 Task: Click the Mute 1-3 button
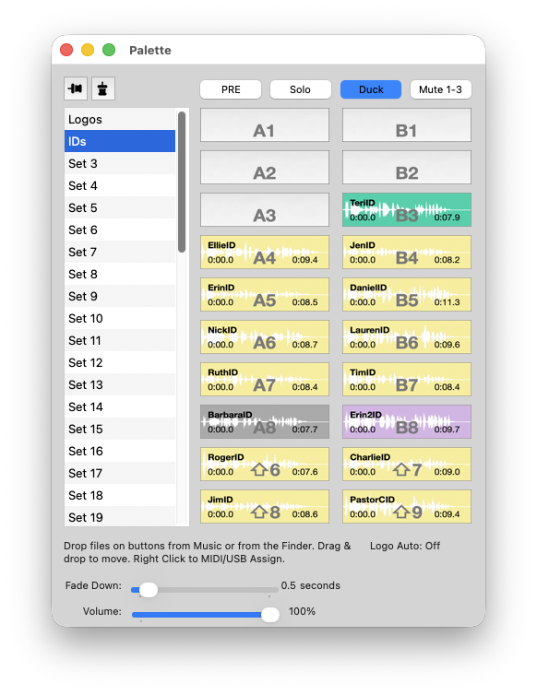point(441,89)
